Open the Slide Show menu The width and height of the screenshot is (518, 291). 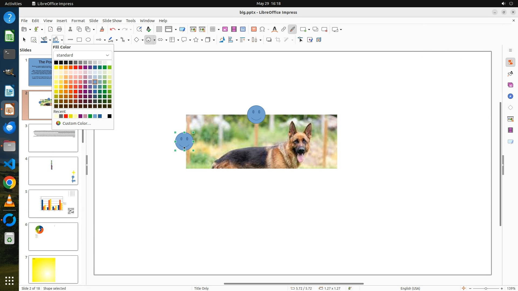pos(112,21)
